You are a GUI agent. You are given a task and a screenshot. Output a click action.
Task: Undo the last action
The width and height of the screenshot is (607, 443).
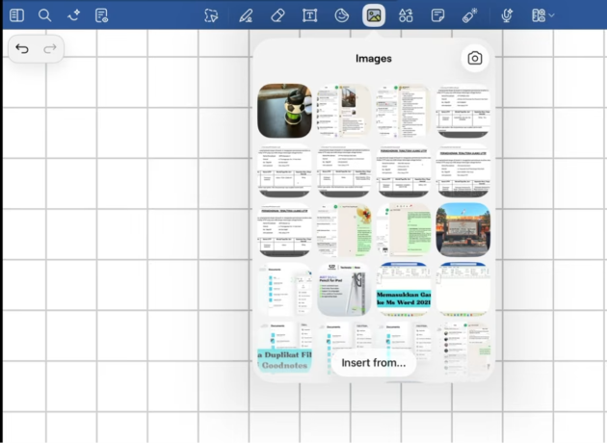tap(22, 49)
